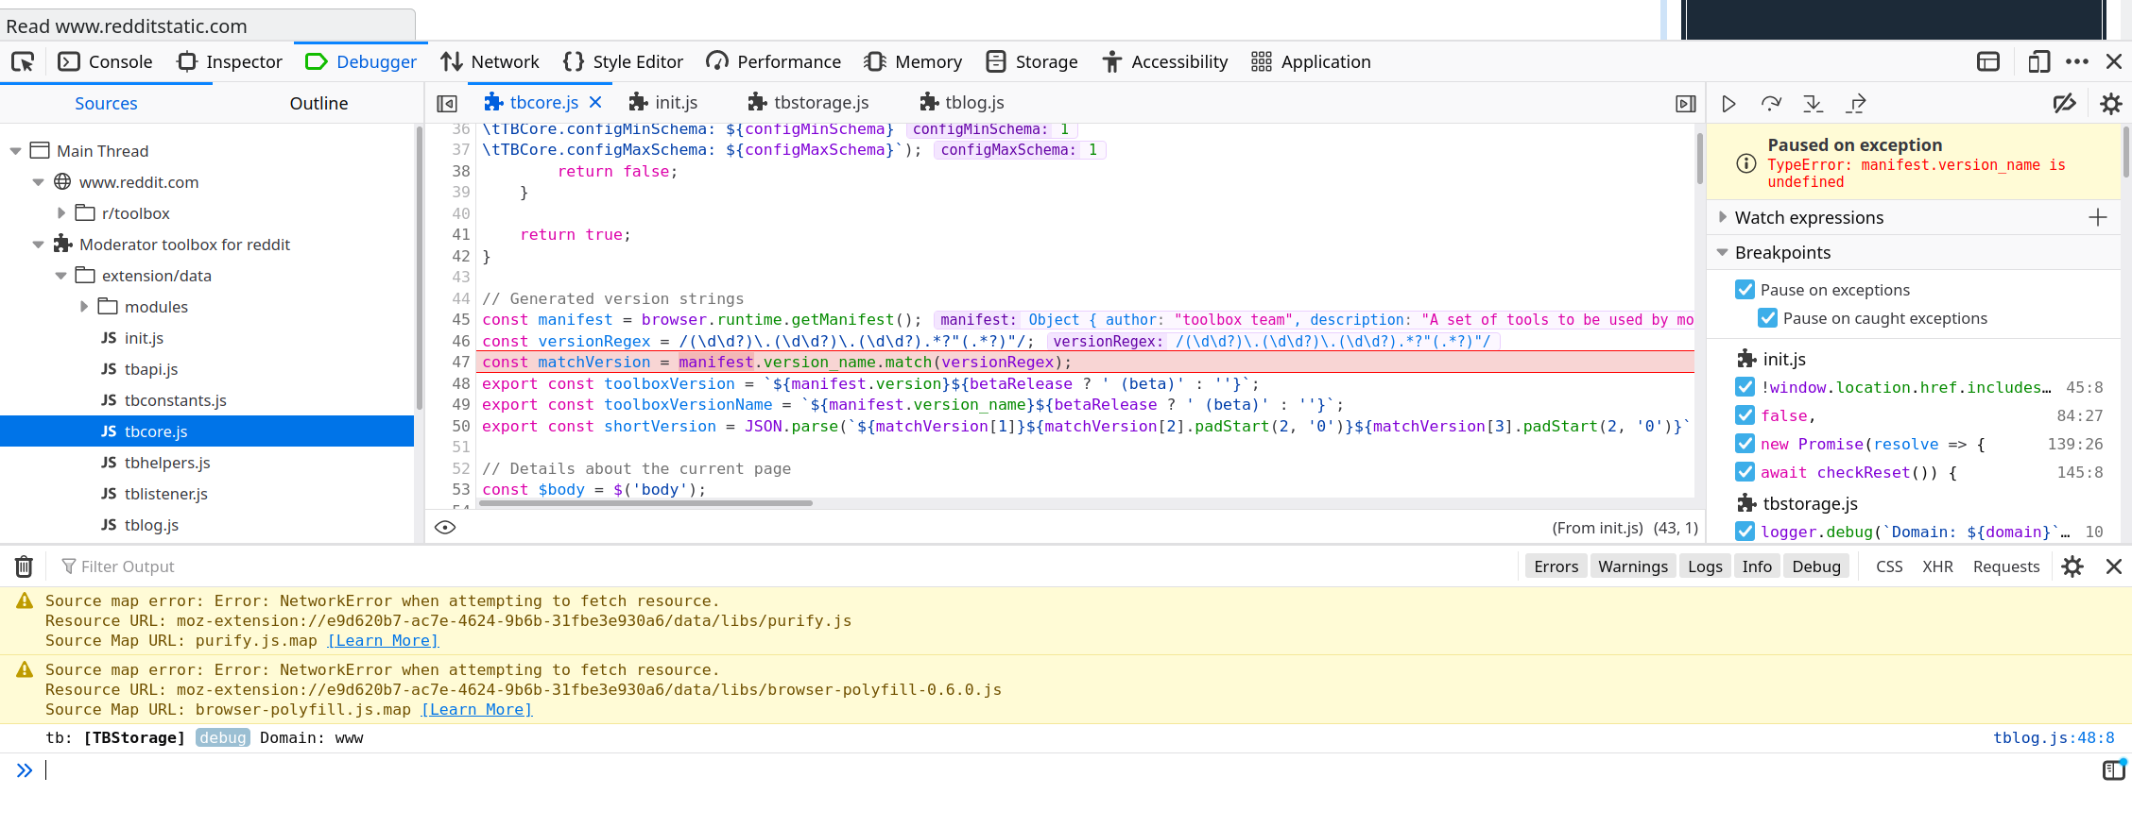2132x828 pixels.
Task: Switch to tbstorage.js editor tab
Action: 809,102
